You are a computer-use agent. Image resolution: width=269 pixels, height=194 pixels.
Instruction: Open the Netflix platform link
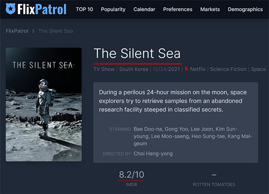[x=198, y=69]
